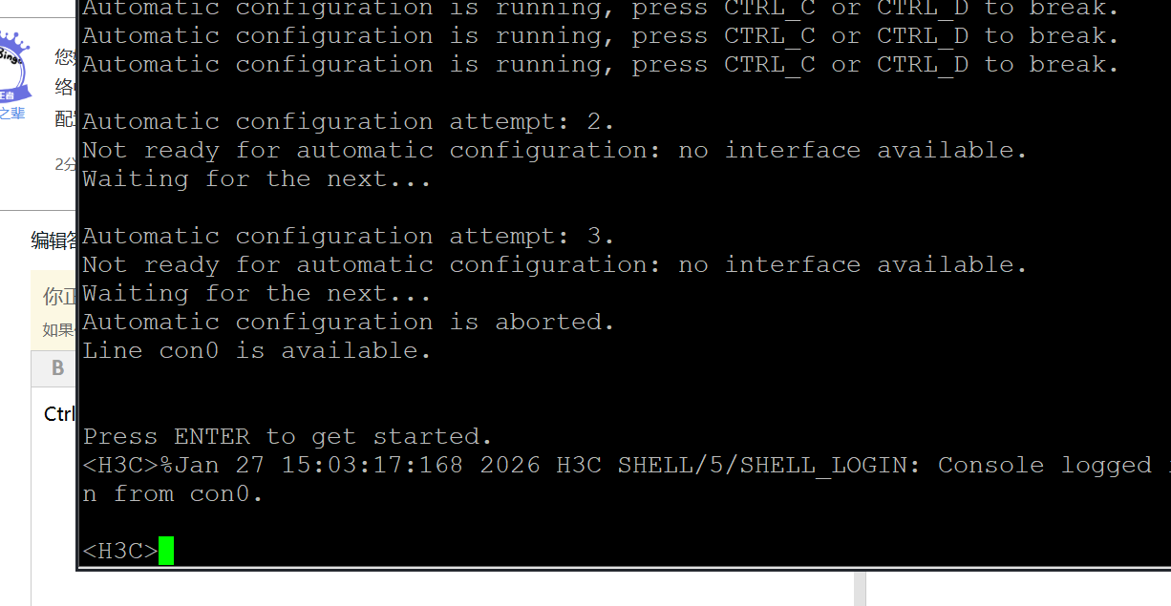Click the yellow notice banner starting with 你正
This screenshot has width=1171, height=606.
53,310
